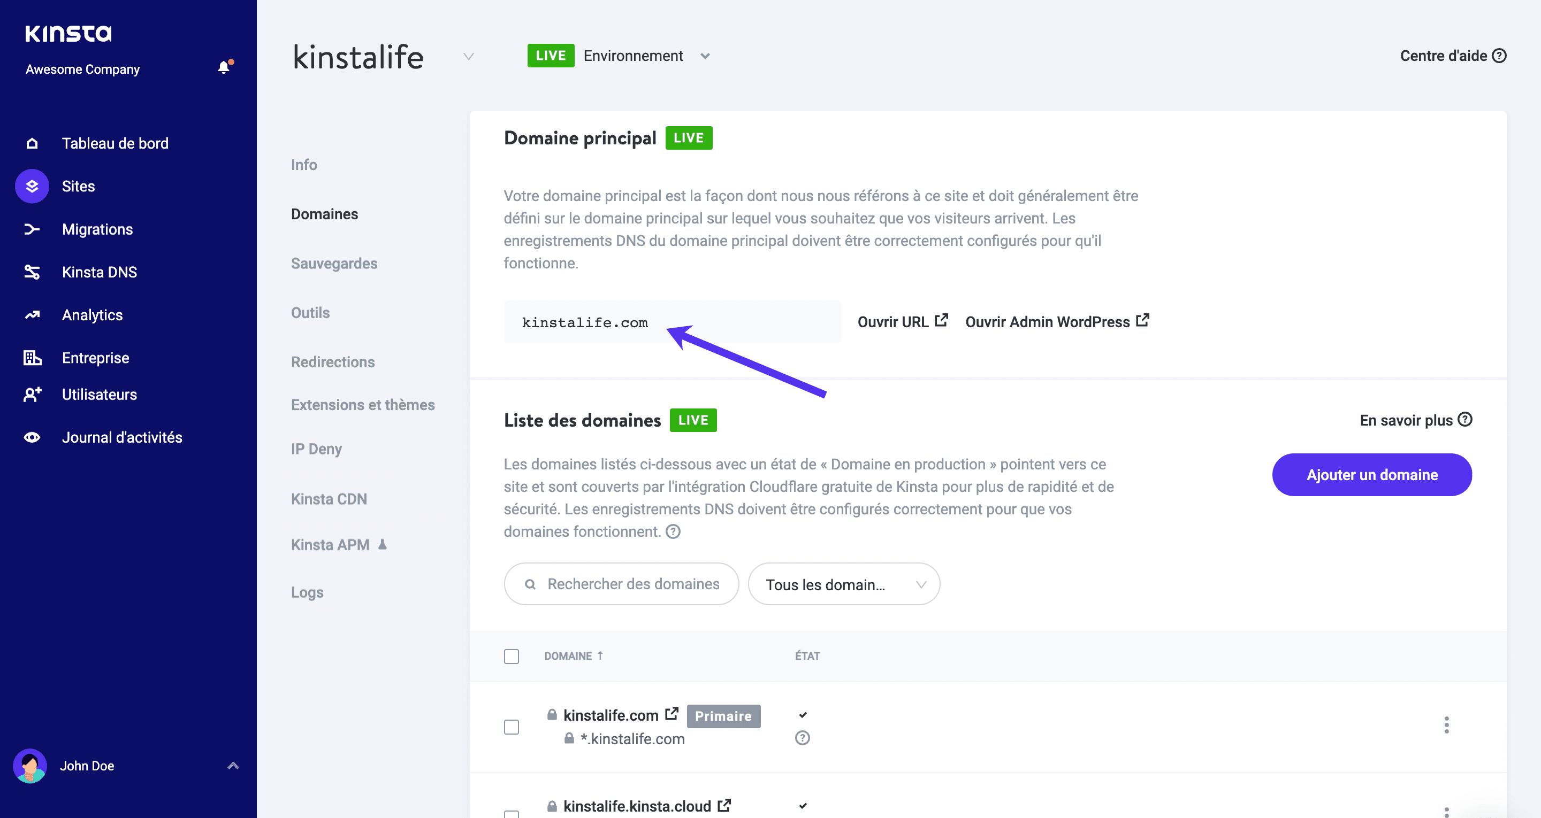Viewport: 1541px width, 818px height.
Task: Click the Analytics trend icon
Action: point(32,315)
